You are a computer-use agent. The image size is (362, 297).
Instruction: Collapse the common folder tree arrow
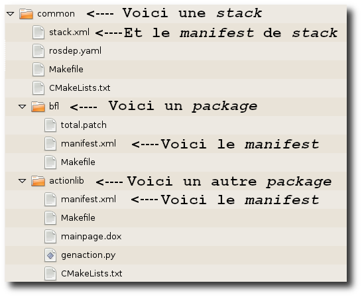(11, 14)
